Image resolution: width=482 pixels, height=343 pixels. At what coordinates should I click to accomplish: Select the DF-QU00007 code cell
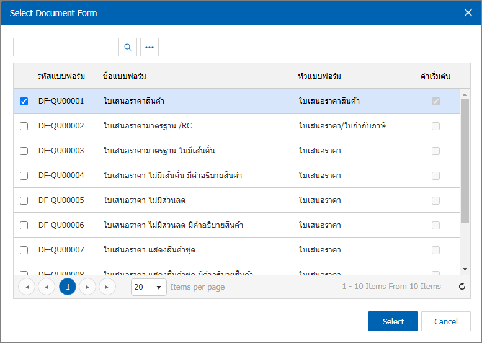click(x=61, y=250)
